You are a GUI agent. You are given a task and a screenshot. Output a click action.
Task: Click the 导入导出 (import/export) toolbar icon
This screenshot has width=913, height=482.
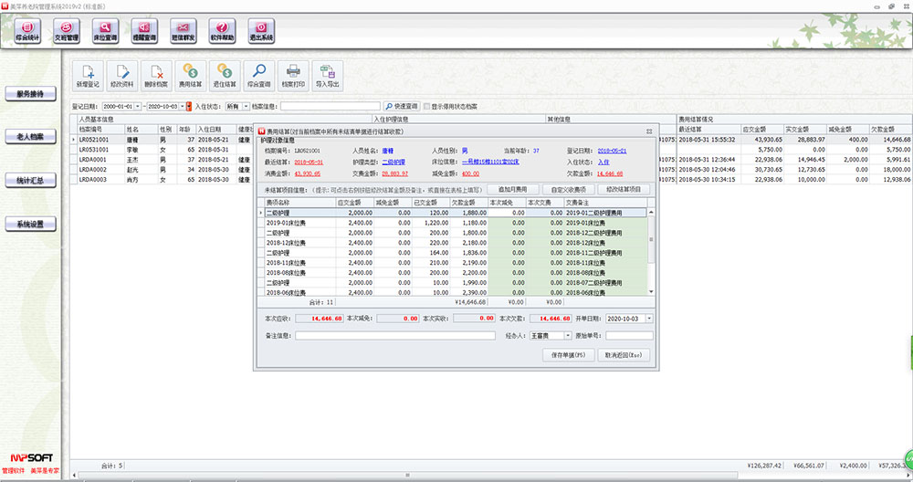point(327,73)
